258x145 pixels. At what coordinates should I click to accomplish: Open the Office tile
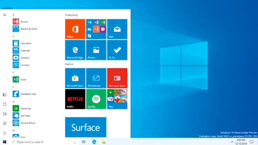75,29
